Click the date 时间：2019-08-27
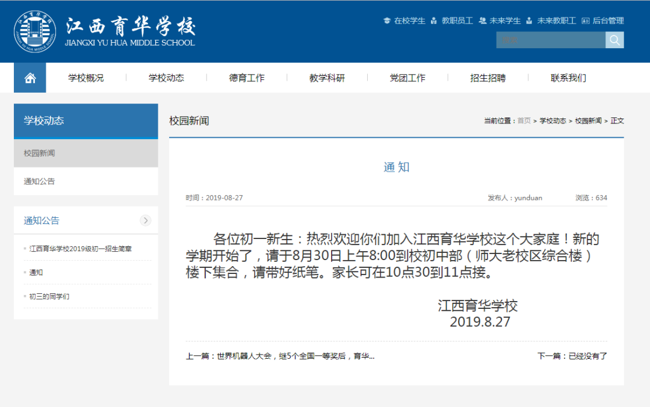This screenshot has height=407, width=650. click(x=214, y=197)
